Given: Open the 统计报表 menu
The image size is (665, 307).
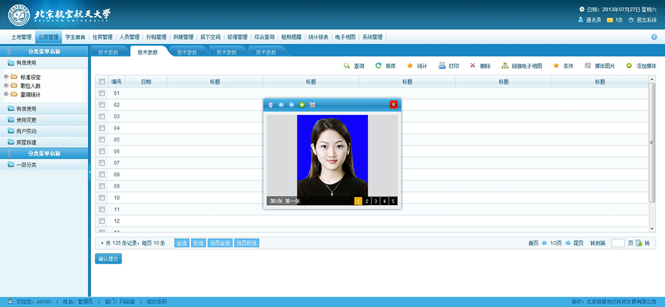Looking at the screenshot, I should click(318, 37).
